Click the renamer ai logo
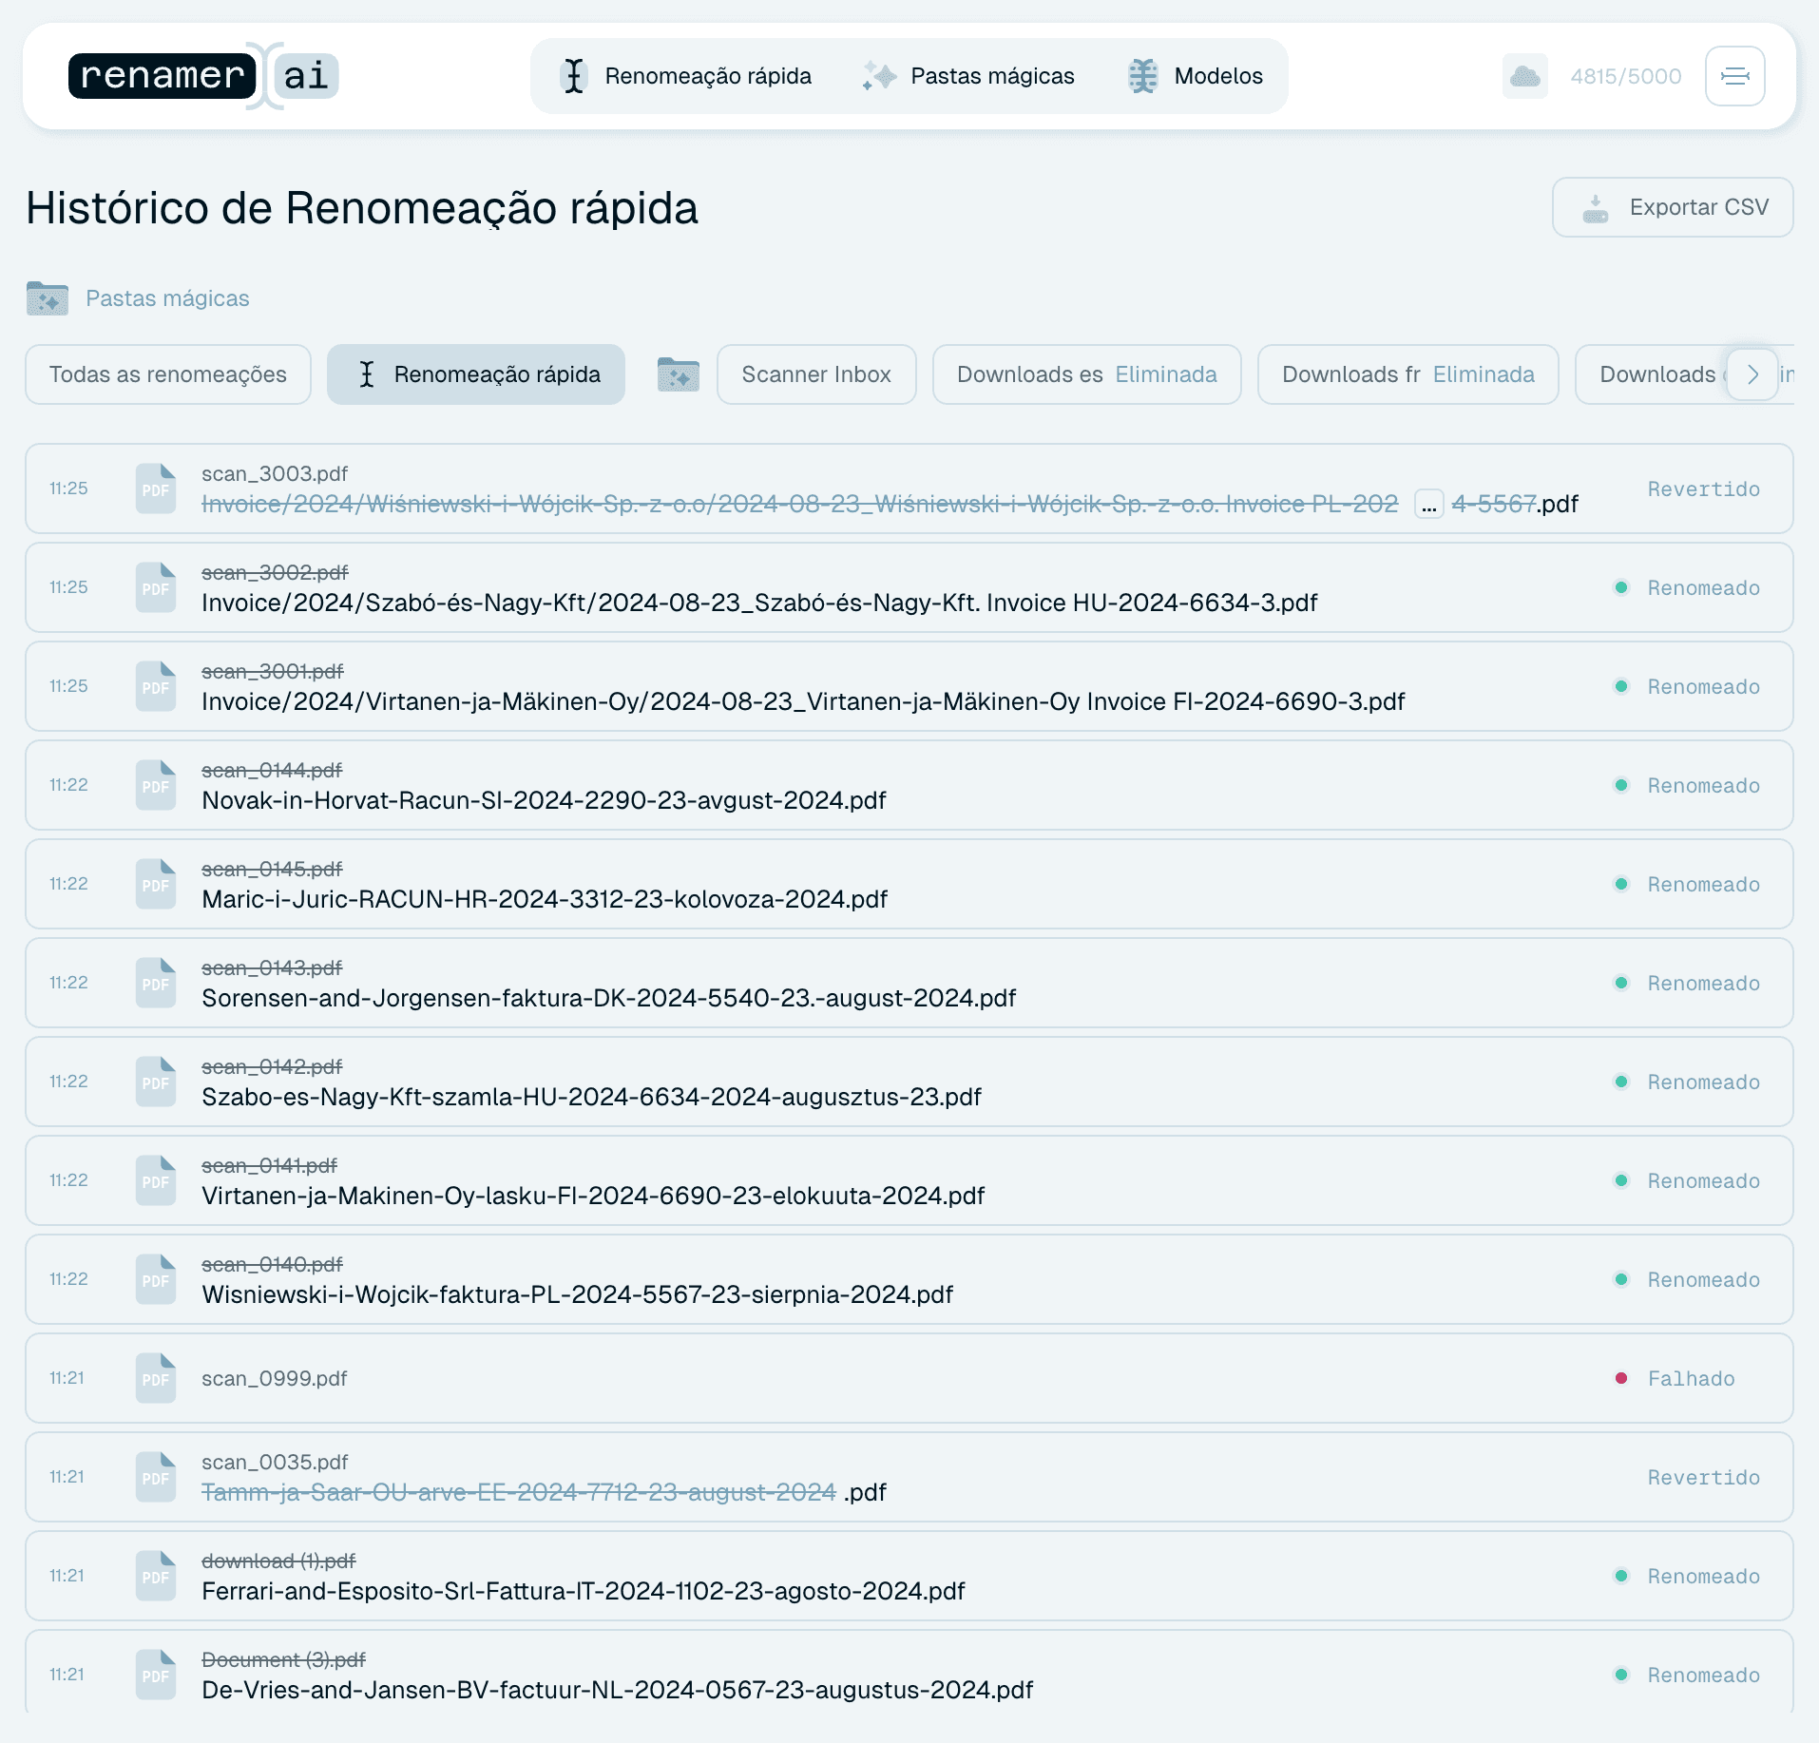This screenshot has height=1743, width=1819. (x=203, y=76)
